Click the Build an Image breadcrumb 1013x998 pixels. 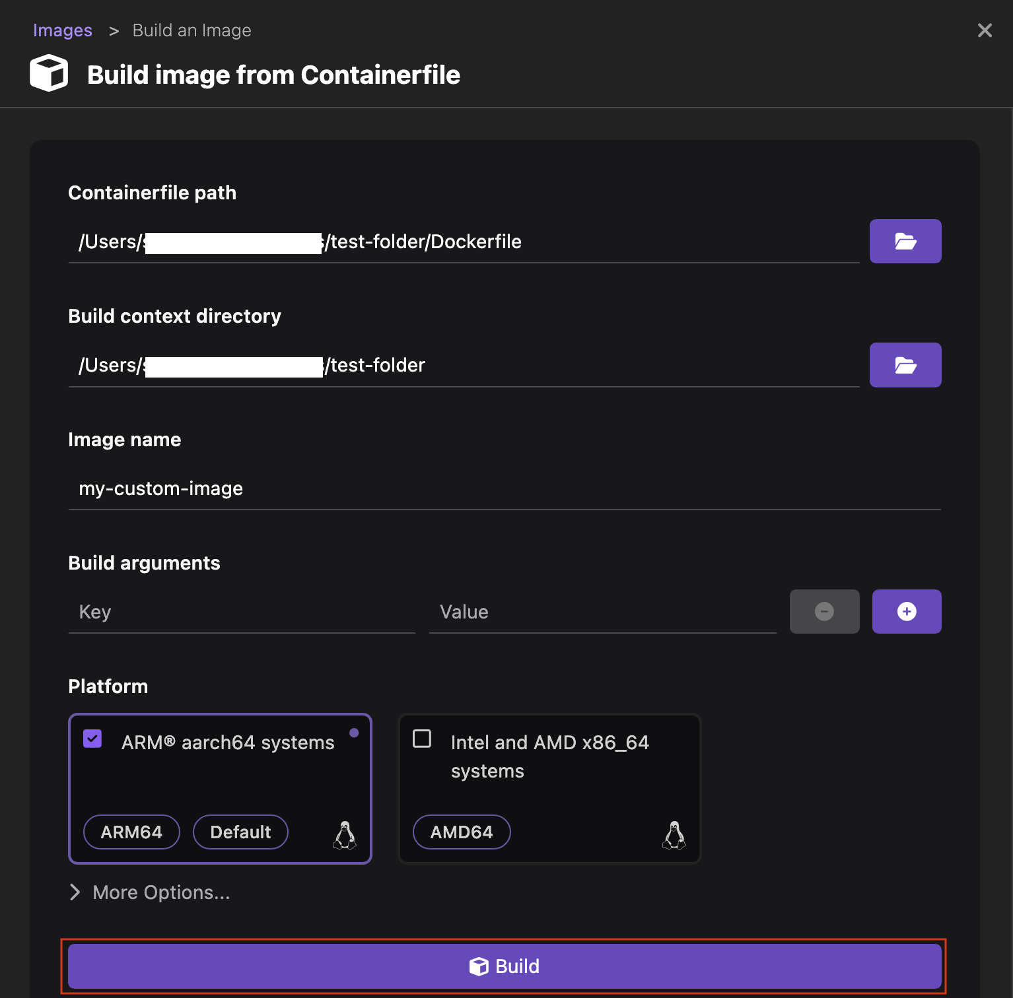[192, 30]
